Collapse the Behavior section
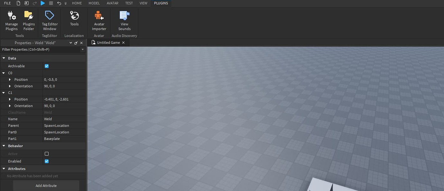 [4, 146]
